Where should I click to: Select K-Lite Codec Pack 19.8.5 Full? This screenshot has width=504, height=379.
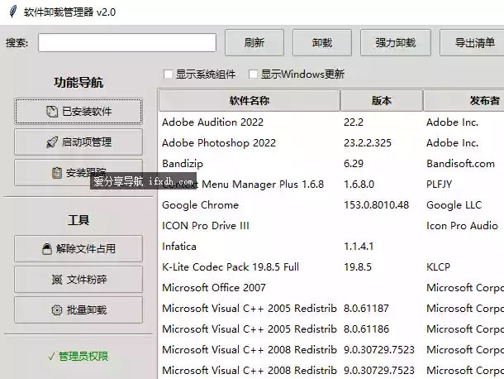click(331, 267)
